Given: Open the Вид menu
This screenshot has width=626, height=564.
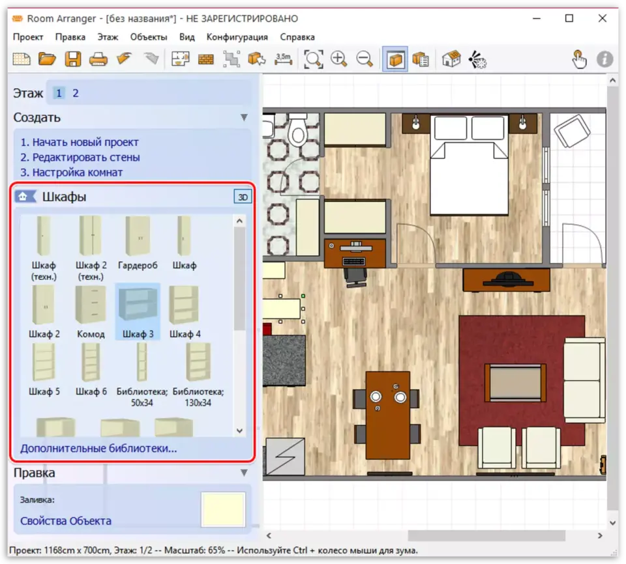Looking at the screenshot, I should point(187,37).
